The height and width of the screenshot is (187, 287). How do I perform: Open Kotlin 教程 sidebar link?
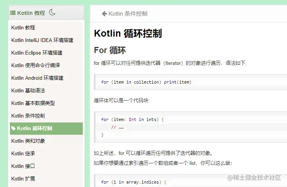(23, 27)
